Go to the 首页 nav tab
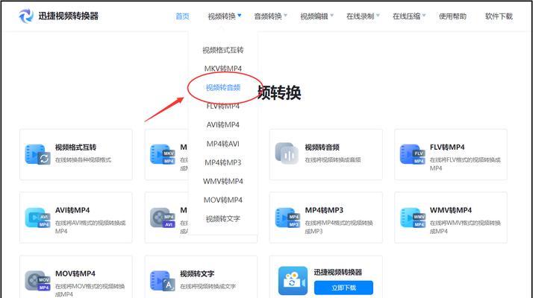533x298 pixels. (182, 16)
